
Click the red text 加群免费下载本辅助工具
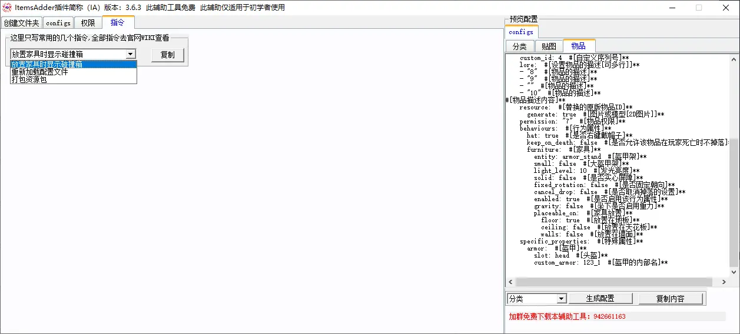coord(567,316)
